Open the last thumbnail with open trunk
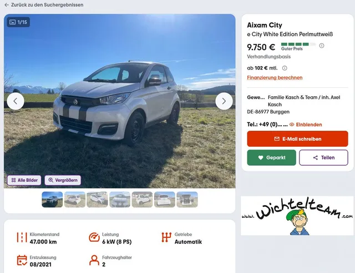355x273 pixels. click(187, 200)
